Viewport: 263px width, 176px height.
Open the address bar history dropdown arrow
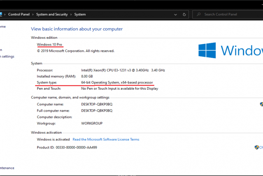[x=175, y=14]
